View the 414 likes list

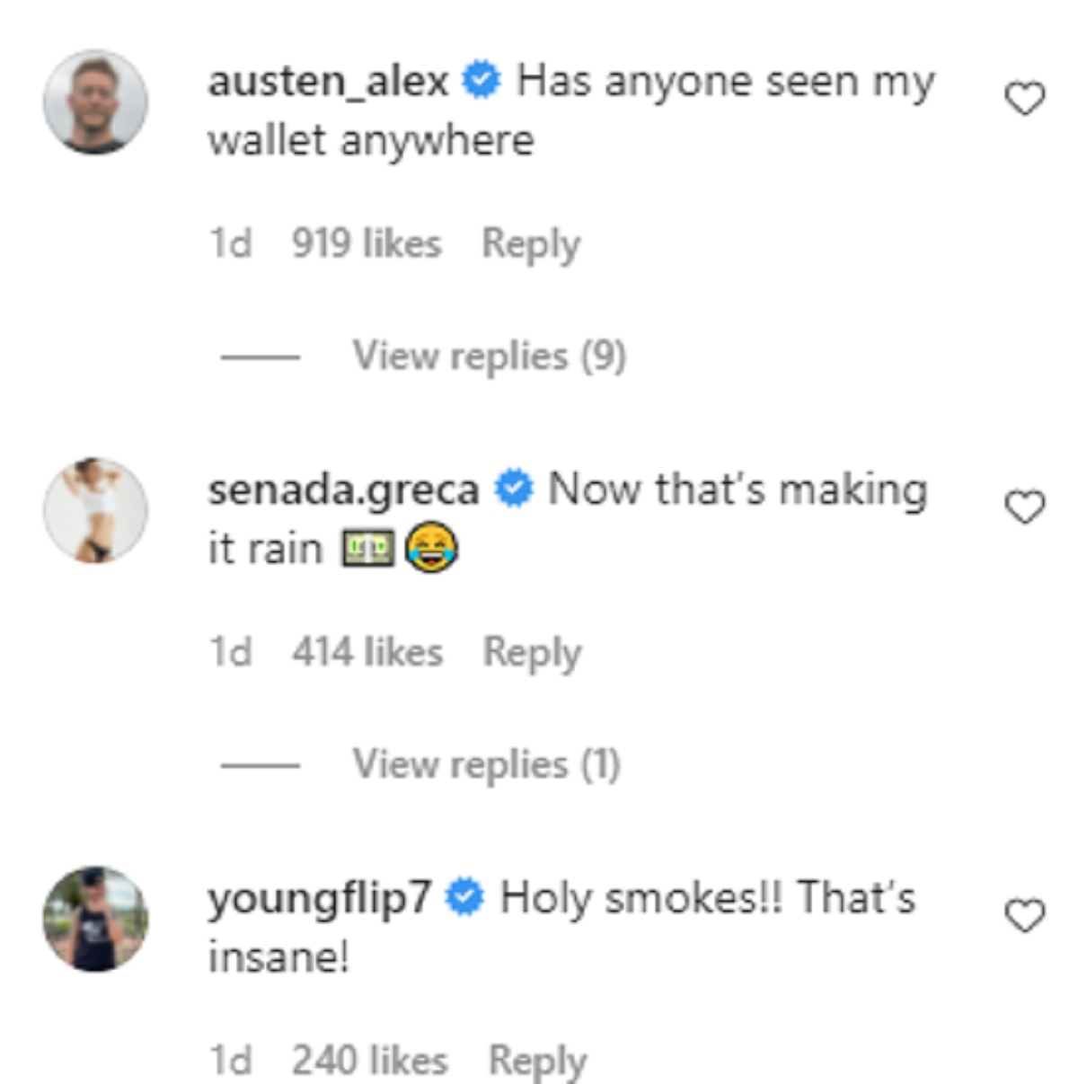[367, 653]
